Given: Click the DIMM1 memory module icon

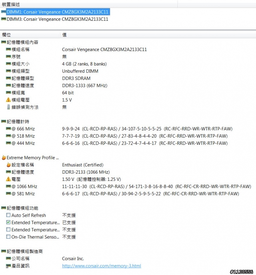Looking at the screenshot, I should click(x=3, y=12).
